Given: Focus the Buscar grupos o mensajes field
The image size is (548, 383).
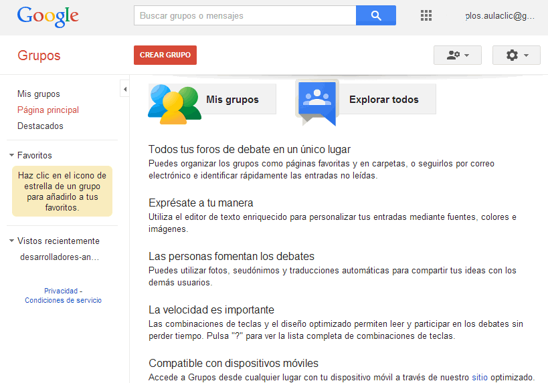Looking at the screenshot, I should (245, 15).
